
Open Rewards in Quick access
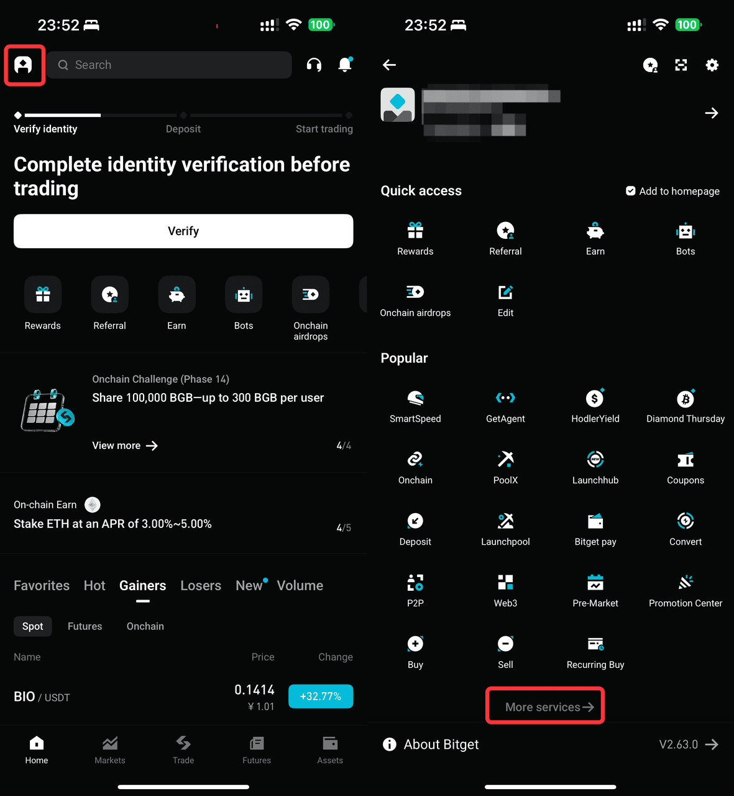415,238
